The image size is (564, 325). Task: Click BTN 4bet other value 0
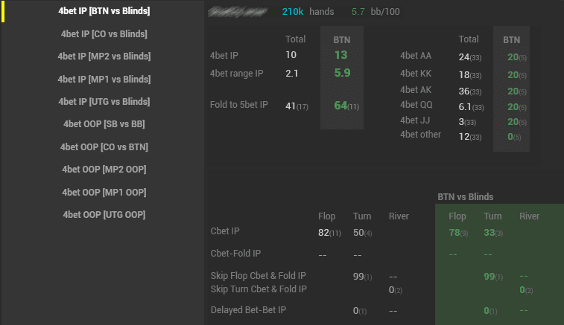click(x=510, y=137)
